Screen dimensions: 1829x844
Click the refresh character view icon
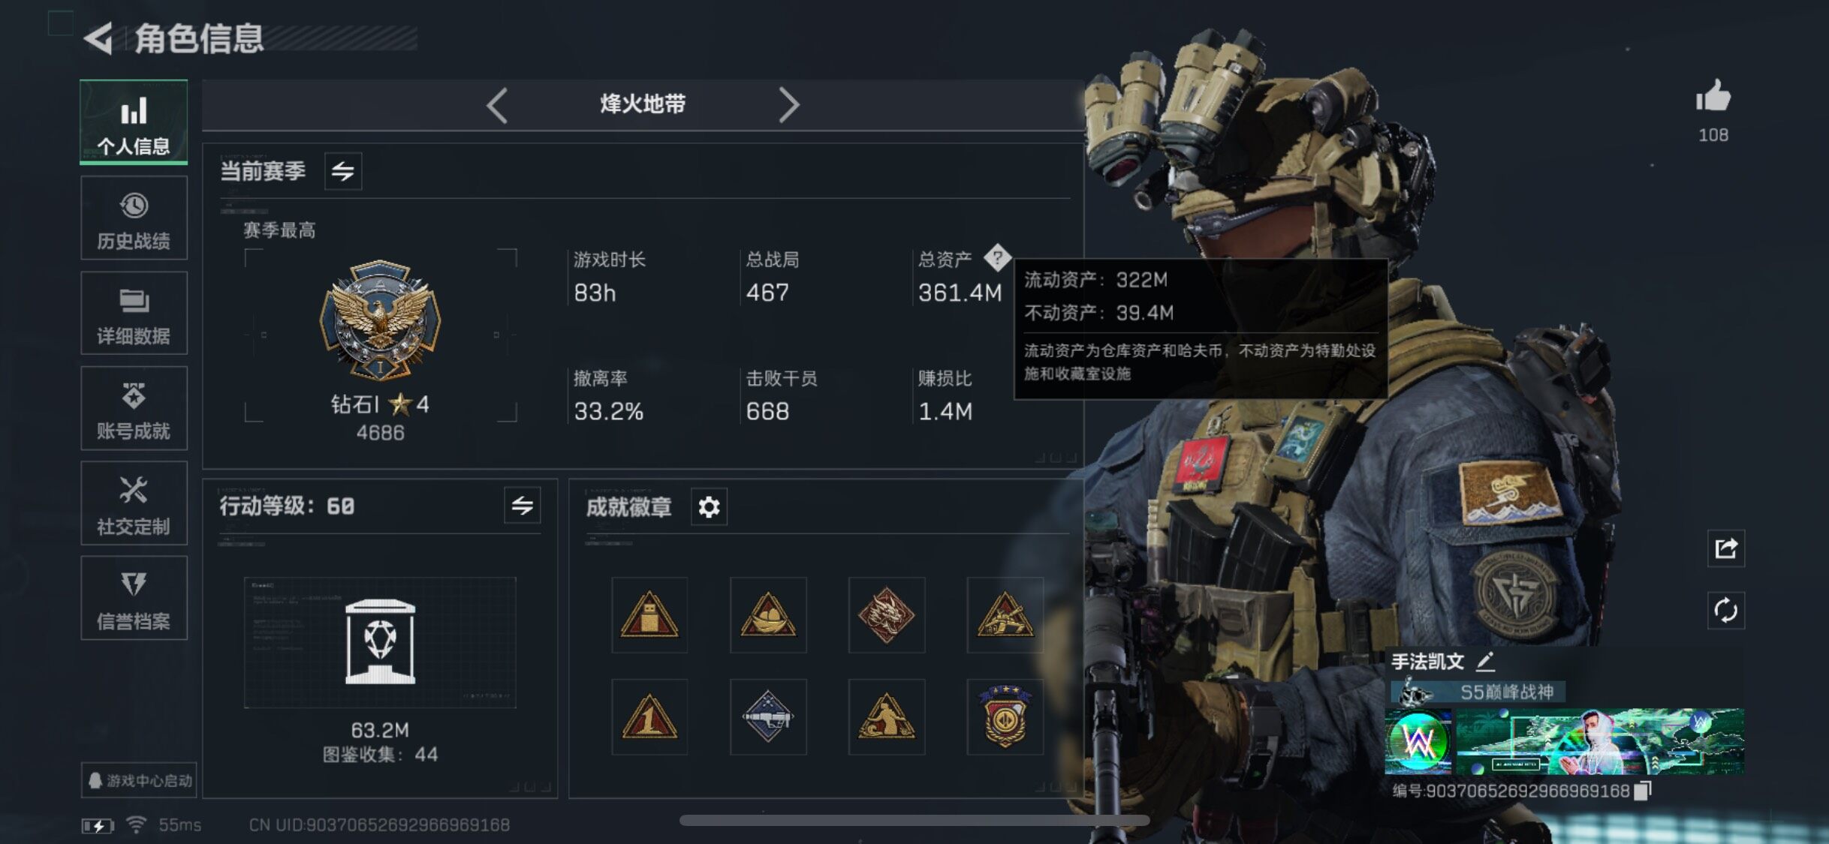(x=1725, y=610)
